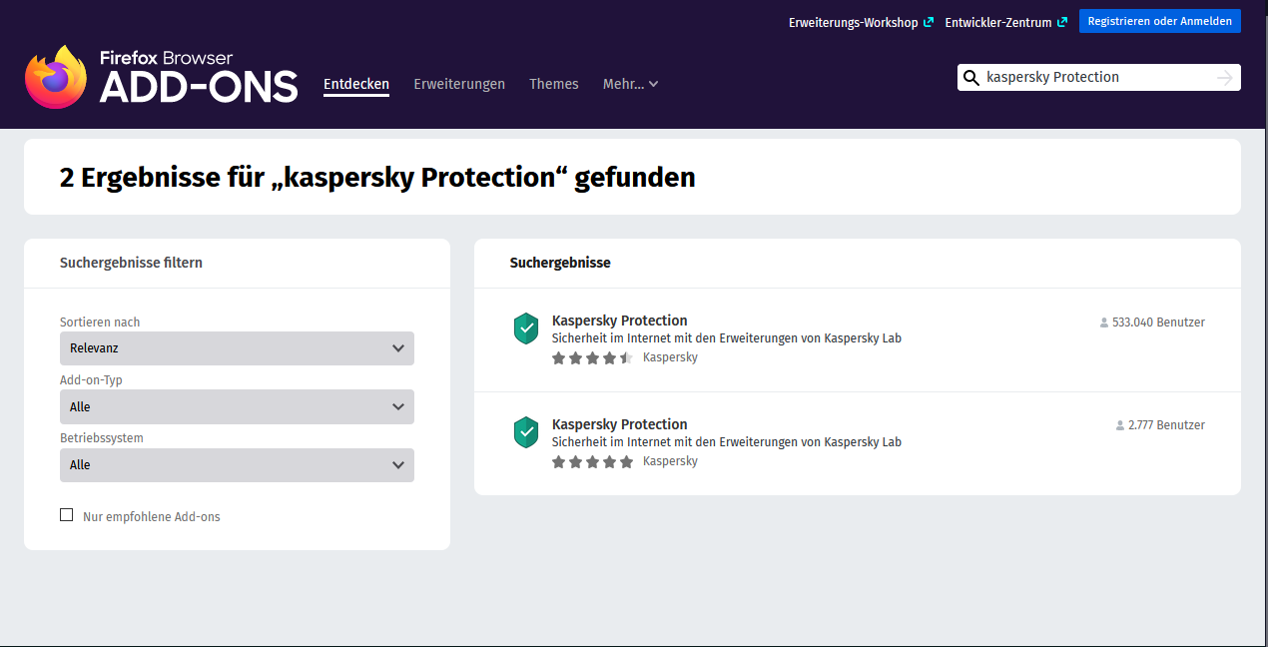Screen dimensions: 1268x647
Task: Go to the Erweiterungen tab
Action: coord(459,84)
